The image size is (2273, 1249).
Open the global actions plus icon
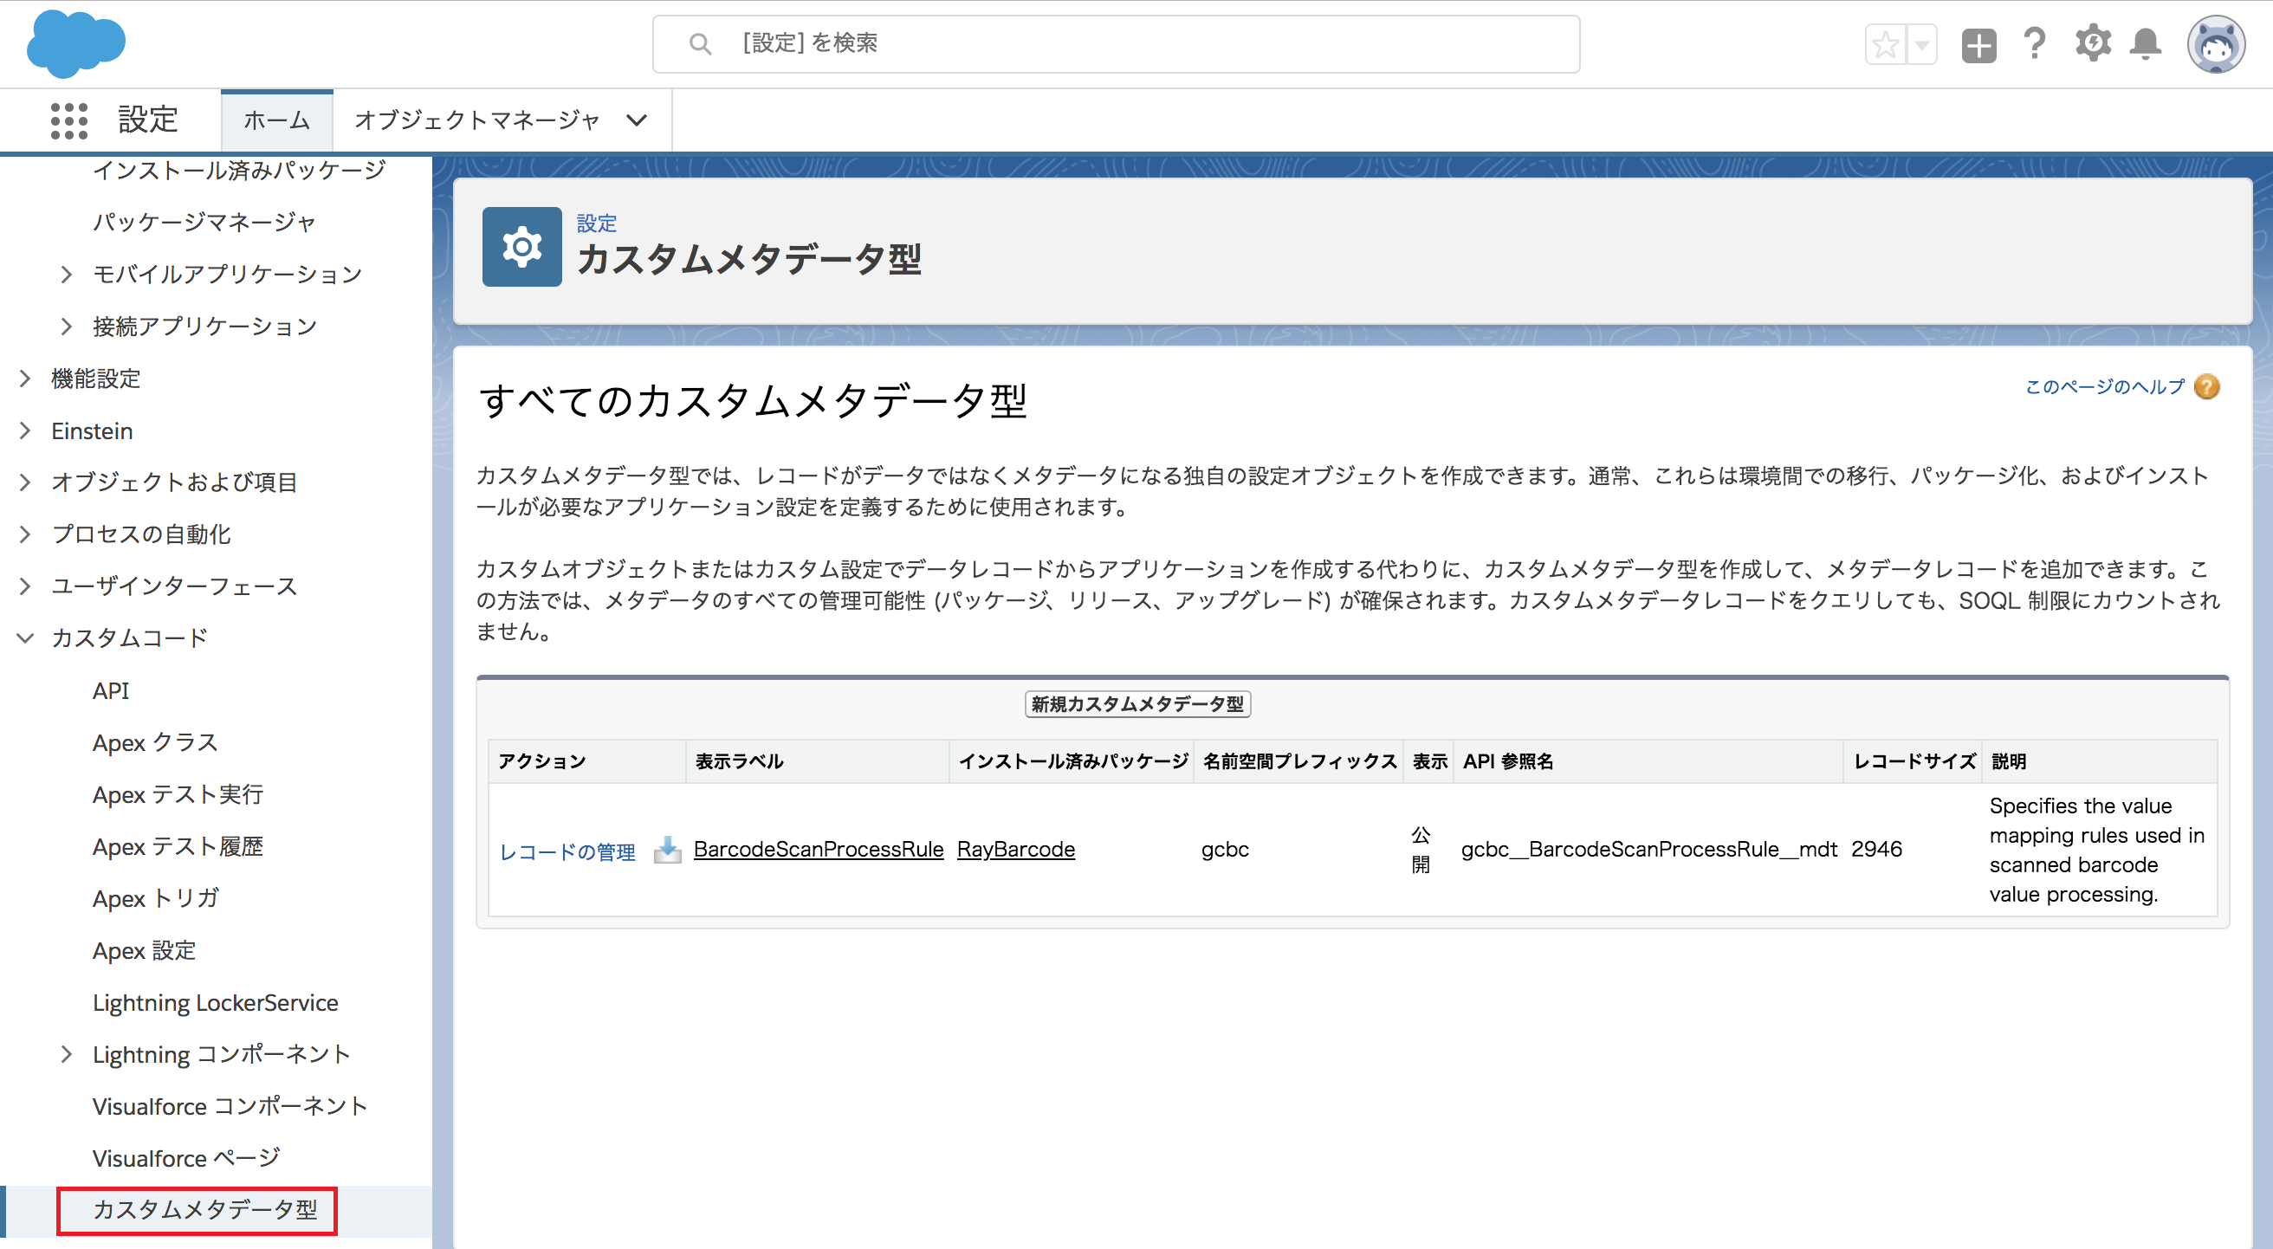[x=1978, y=45]
